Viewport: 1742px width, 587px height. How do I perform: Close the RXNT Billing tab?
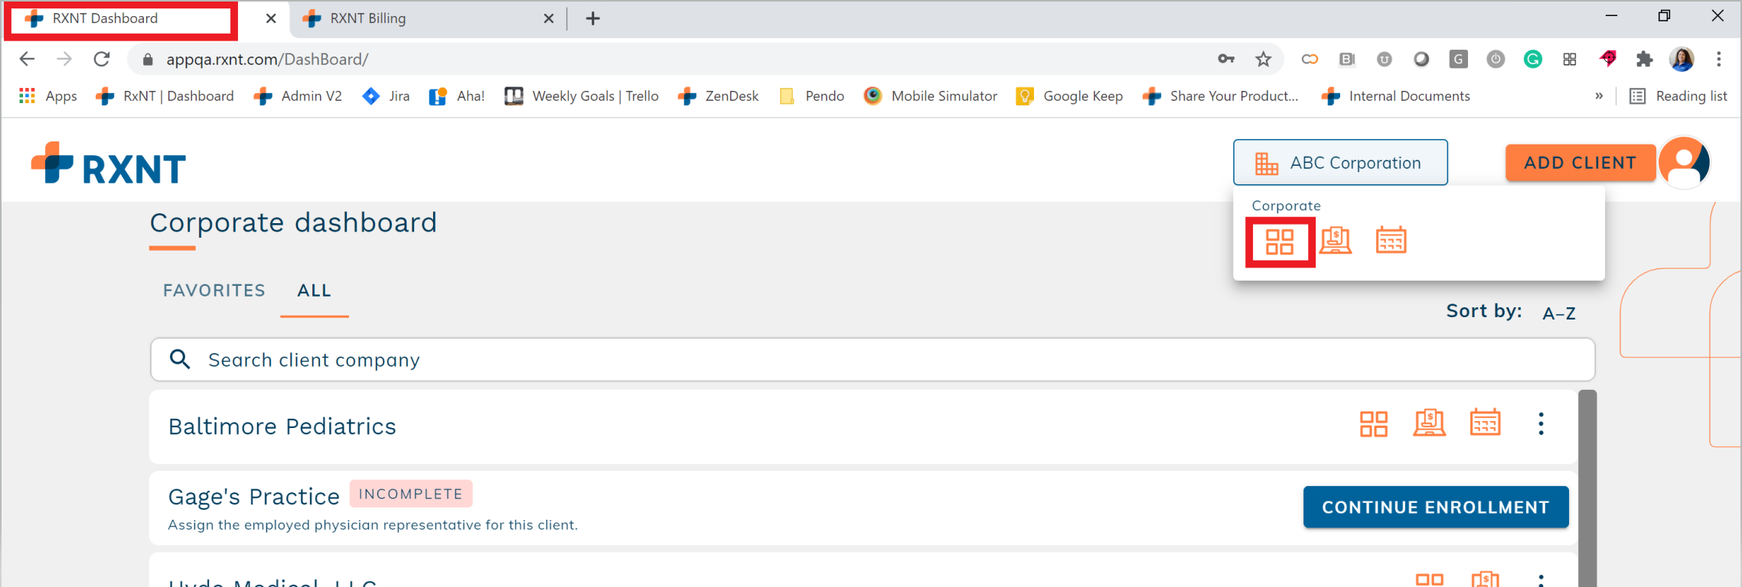click(549, 18)
